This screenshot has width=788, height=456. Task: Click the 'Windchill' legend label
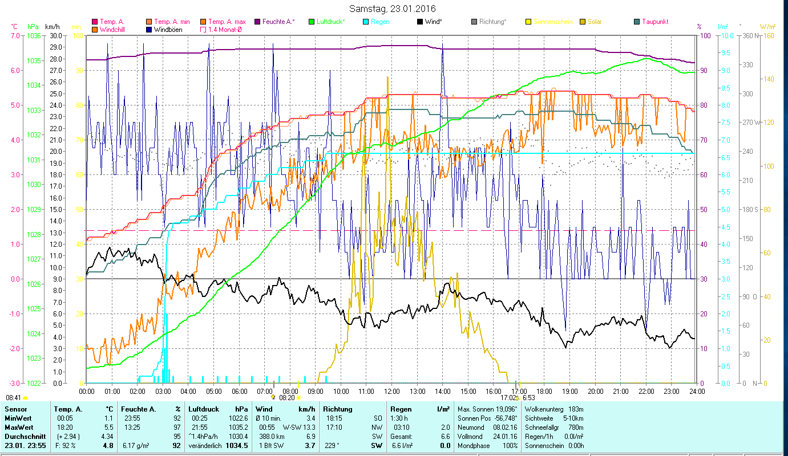[x=113, y=29]
